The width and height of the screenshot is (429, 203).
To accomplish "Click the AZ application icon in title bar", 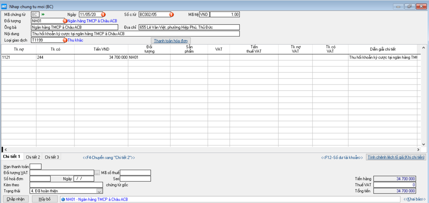I will (4, 6).
